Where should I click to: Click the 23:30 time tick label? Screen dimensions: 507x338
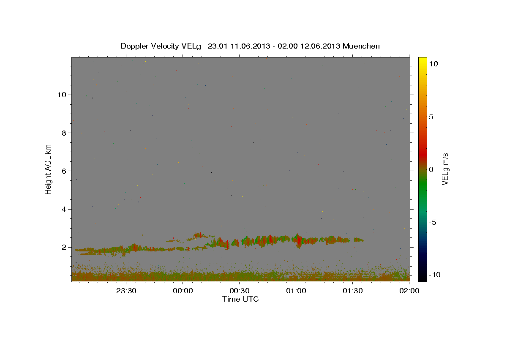(x=126, y=291)
